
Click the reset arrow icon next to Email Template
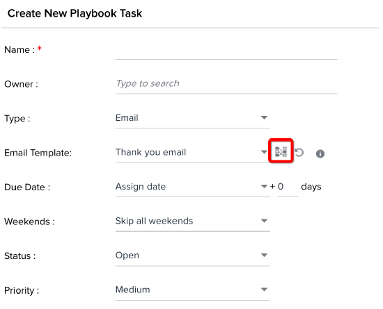[x=299, y=153]
